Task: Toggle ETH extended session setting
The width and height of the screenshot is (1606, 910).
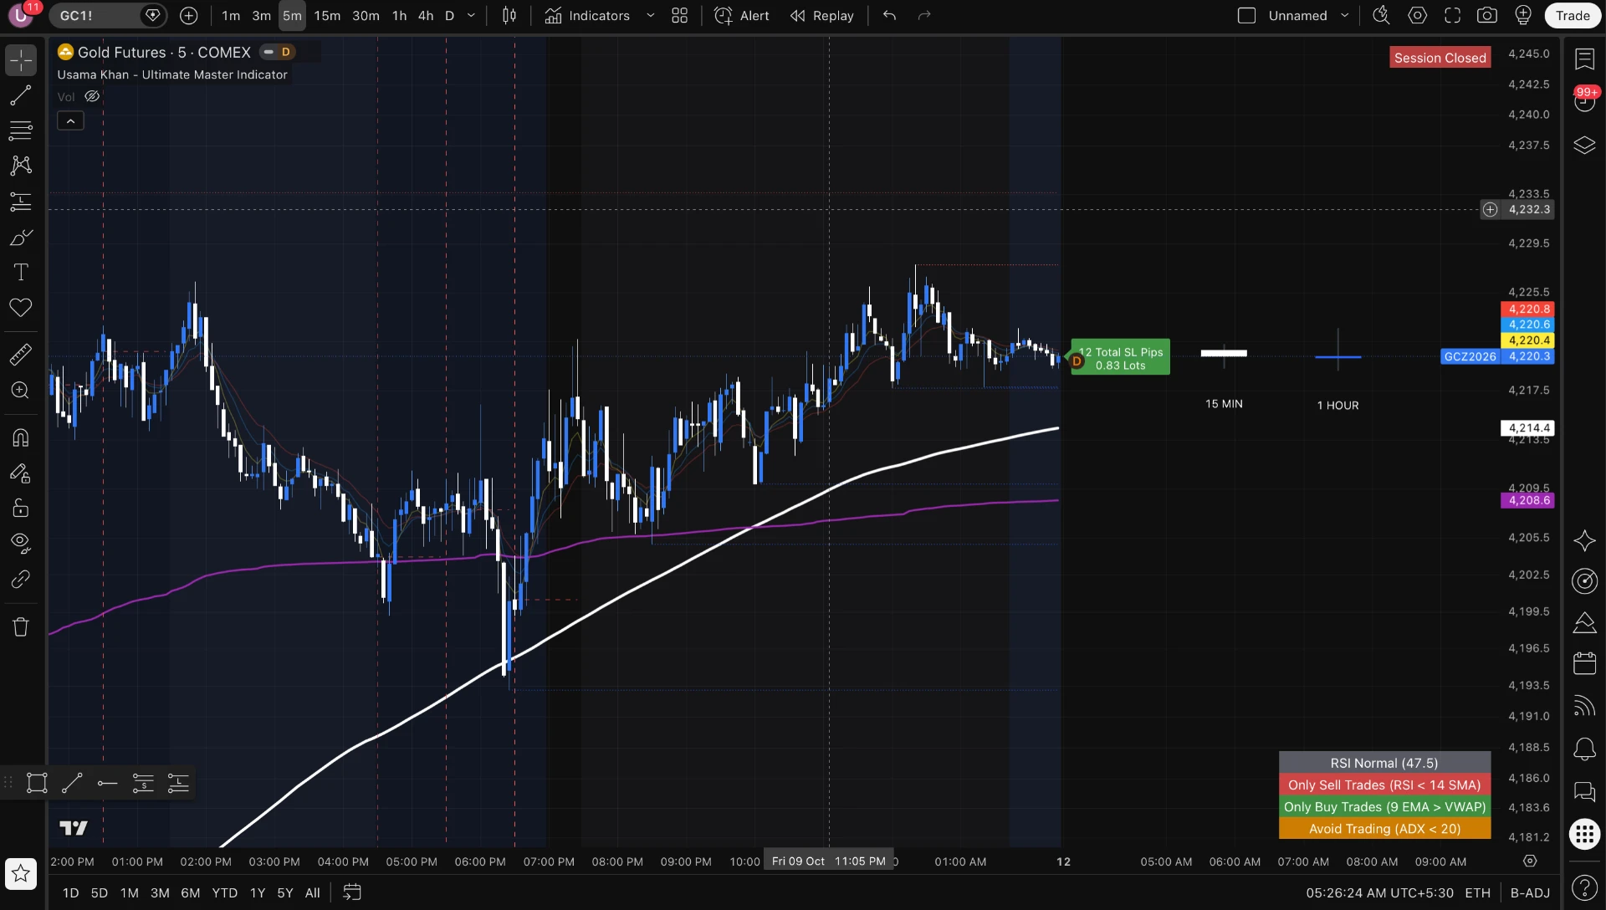Action: coord(1477,892)
